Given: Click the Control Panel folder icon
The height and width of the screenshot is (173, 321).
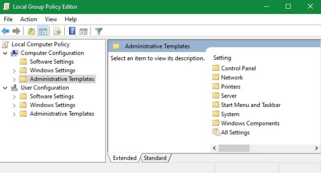Looking at the screenshot, I should (x=216, y=68).
